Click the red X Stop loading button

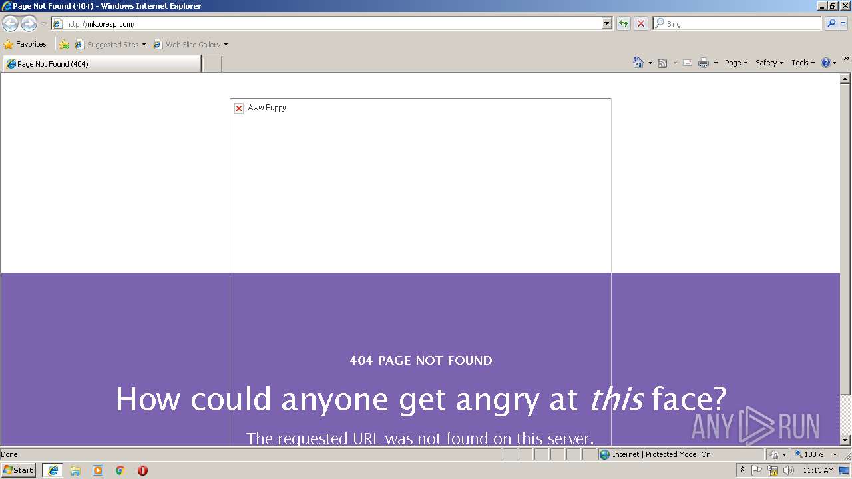pyautogui.click(x=641, y=23)
